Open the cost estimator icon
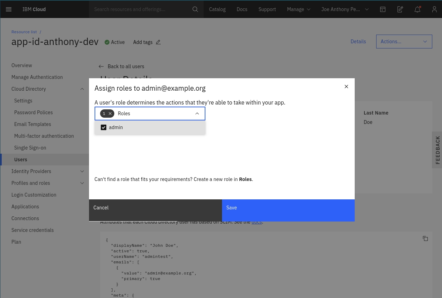442x298 pixels. point(400,9)
